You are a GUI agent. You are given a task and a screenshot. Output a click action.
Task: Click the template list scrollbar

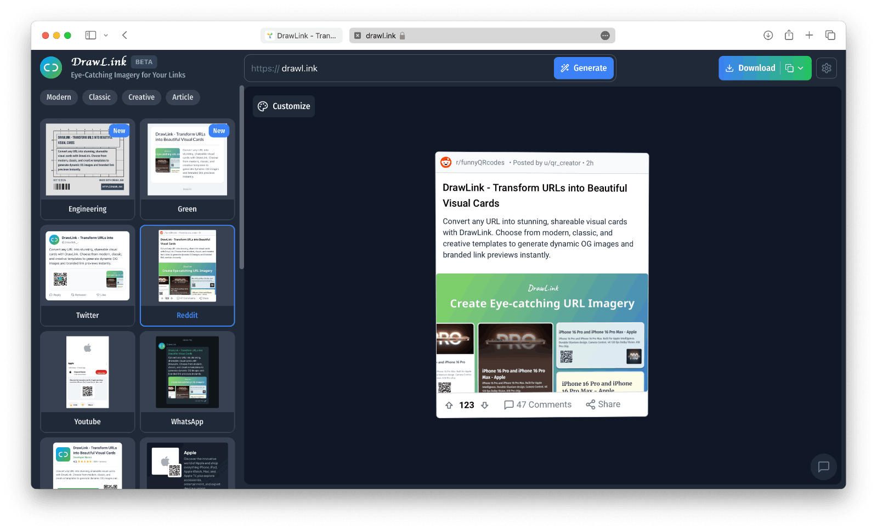[x=241, y=178]
